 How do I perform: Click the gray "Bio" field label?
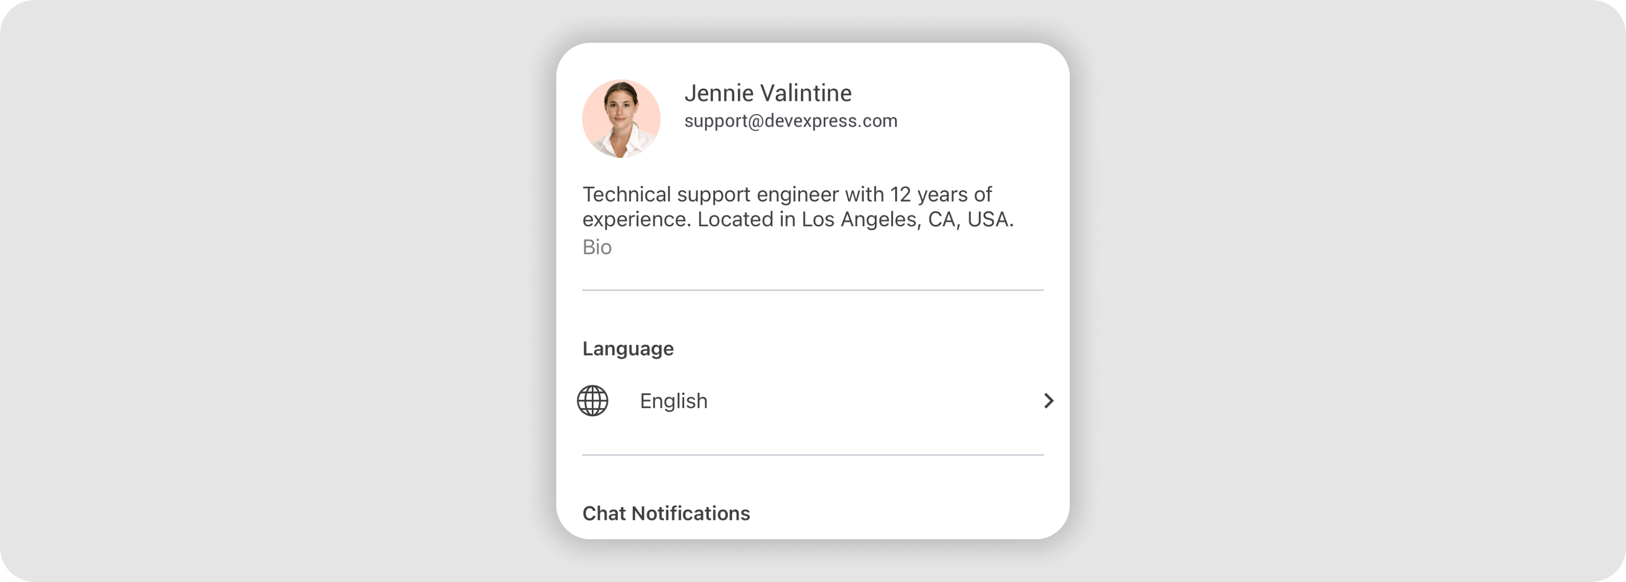(596, 247)
